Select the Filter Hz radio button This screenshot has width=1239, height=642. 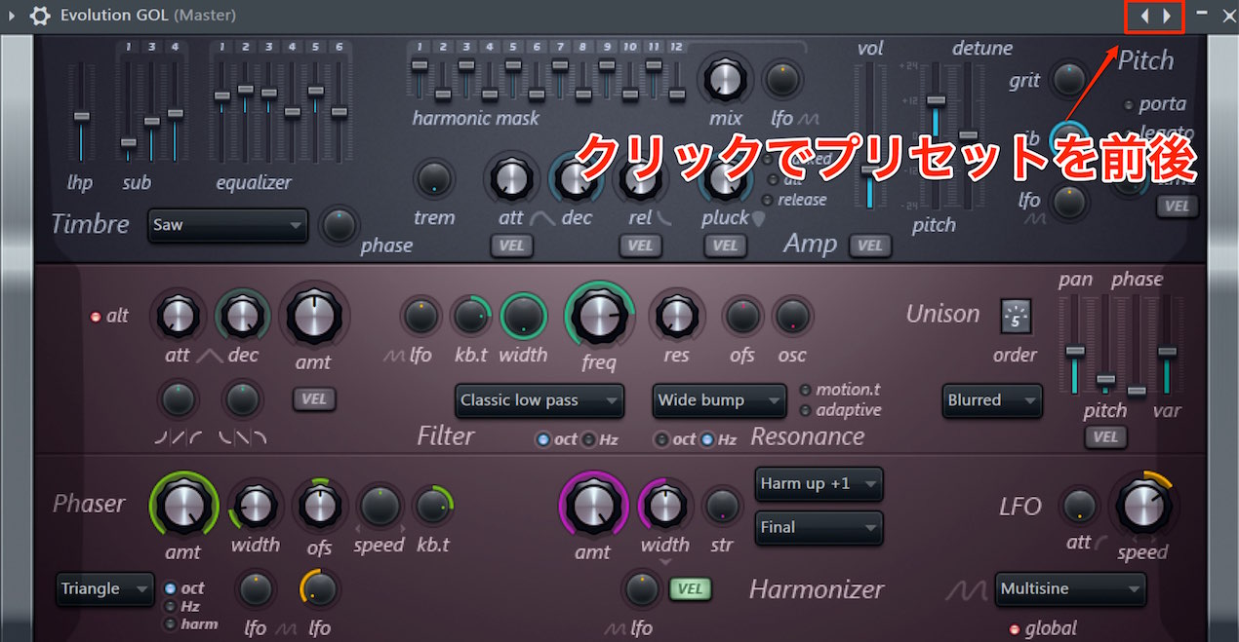pyautogui.click(x=588, y=439)
